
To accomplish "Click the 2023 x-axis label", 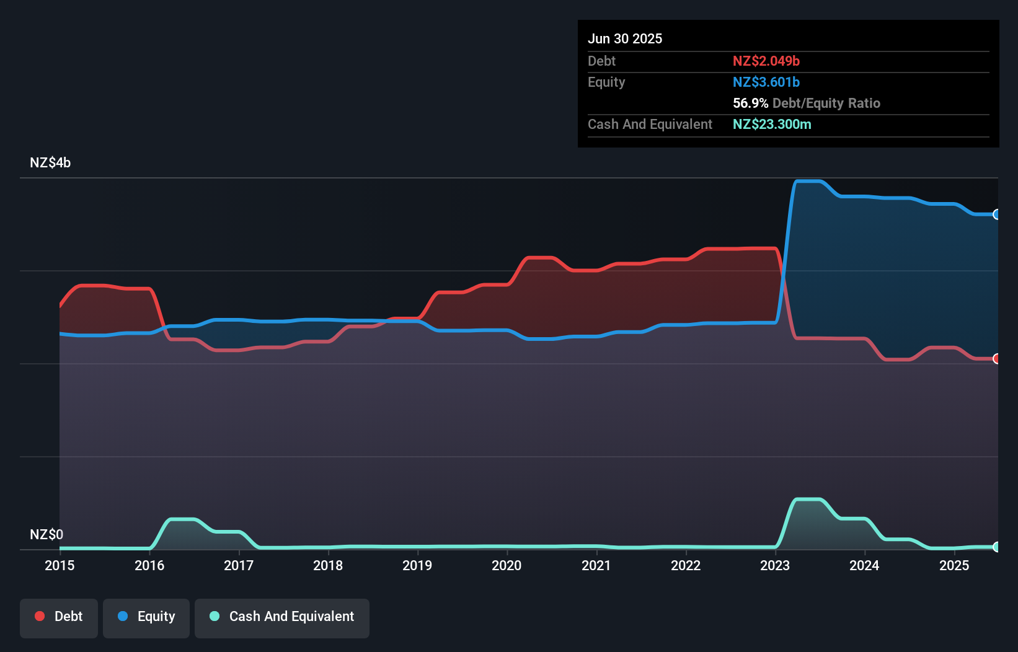I will pos(775,565).
